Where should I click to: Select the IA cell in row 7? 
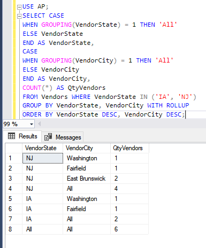pos(43,219)
